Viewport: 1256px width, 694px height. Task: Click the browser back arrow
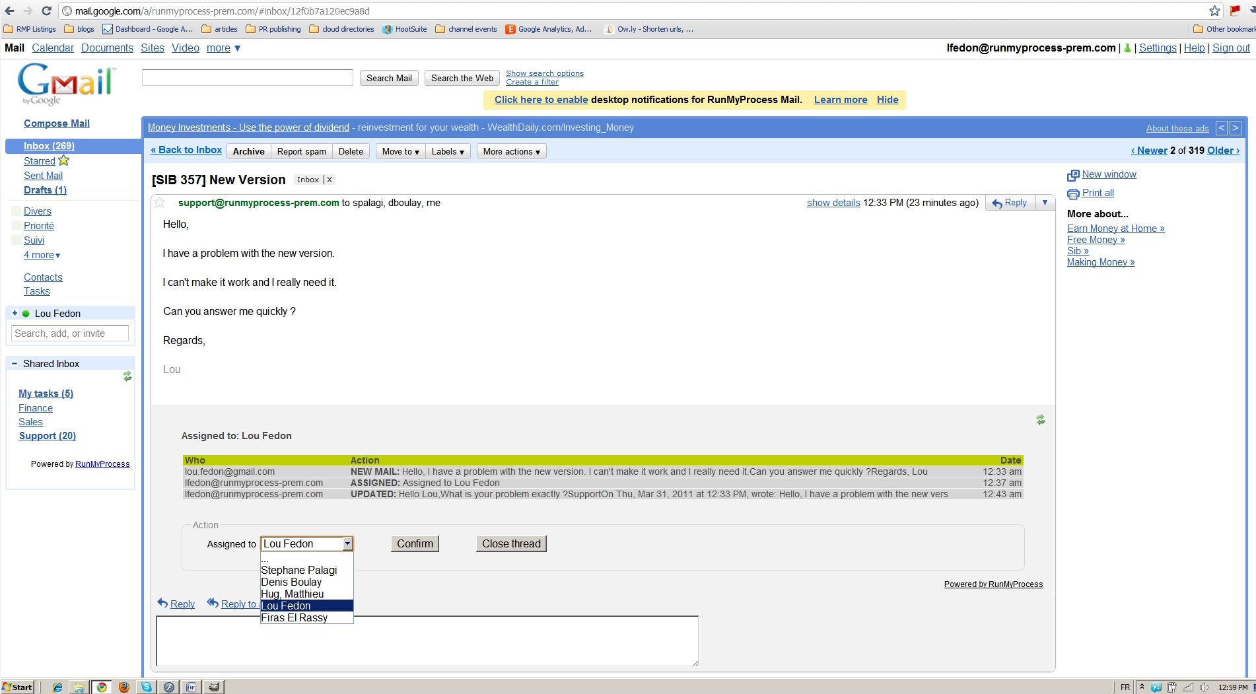(9, 11)
